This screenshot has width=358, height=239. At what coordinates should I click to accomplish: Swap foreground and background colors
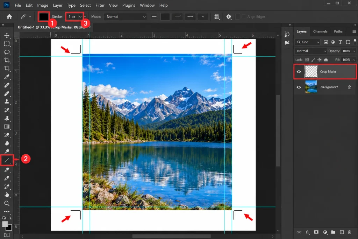click(x=10, y=218)
